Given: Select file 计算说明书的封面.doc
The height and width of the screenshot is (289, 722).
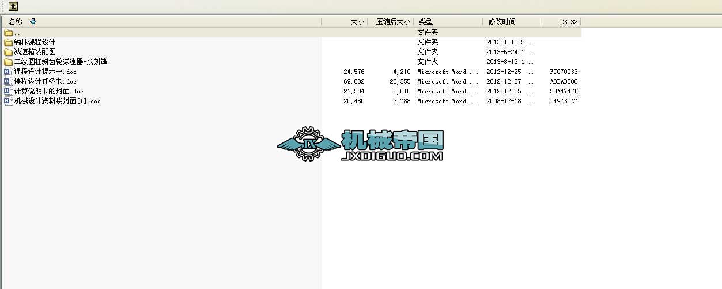Looking at the screenshot, I should coord(48,91).
